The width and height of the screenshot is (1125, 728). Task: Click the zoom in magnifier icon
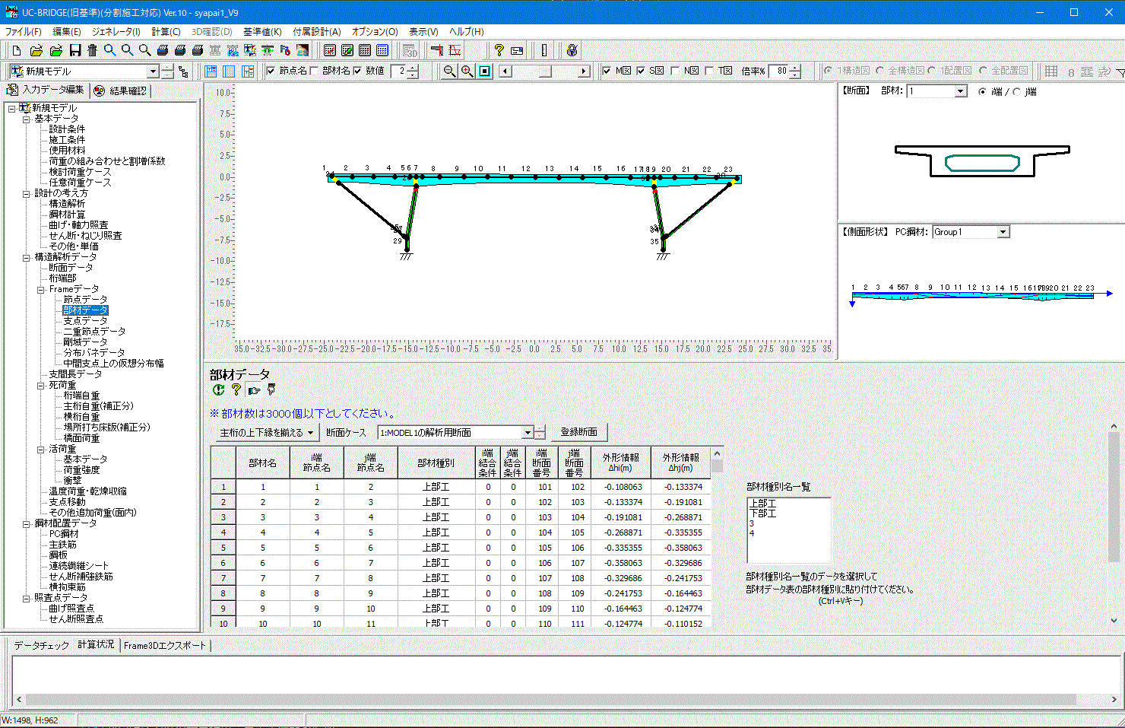pos(467,71)
